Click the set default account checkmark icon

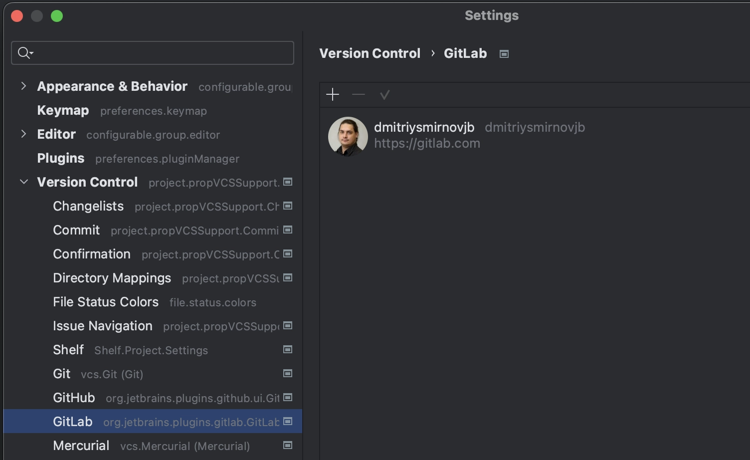384,94
